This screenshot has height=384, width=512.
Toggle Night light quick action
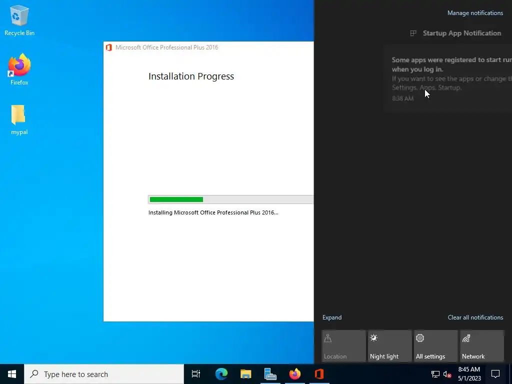point(390,346)
